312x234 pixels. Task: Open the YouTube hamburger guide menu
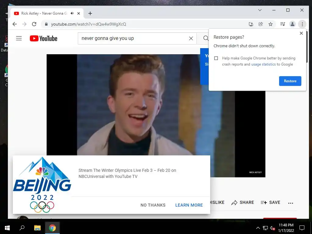[x=19, y=38]
